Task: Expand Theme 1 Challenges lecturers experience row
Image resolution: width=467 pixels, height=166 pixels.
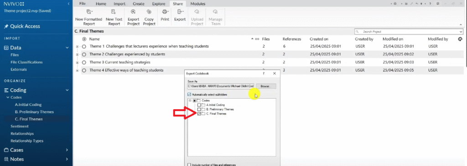Action: tap(78, 47)
